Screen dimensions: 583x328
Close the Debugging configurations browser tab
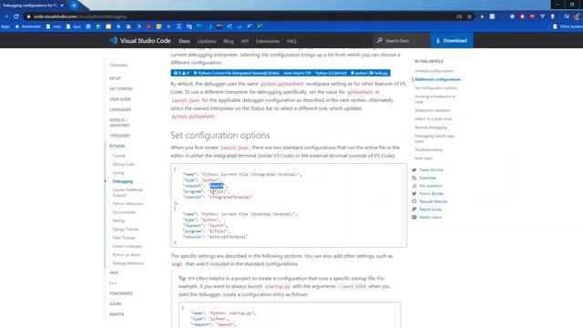[62, 5]
